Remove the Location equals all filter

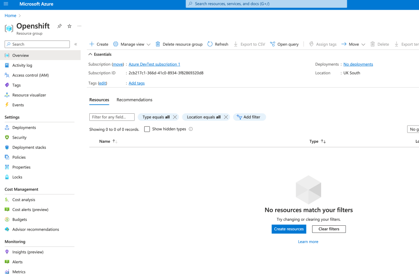[226, 117]
